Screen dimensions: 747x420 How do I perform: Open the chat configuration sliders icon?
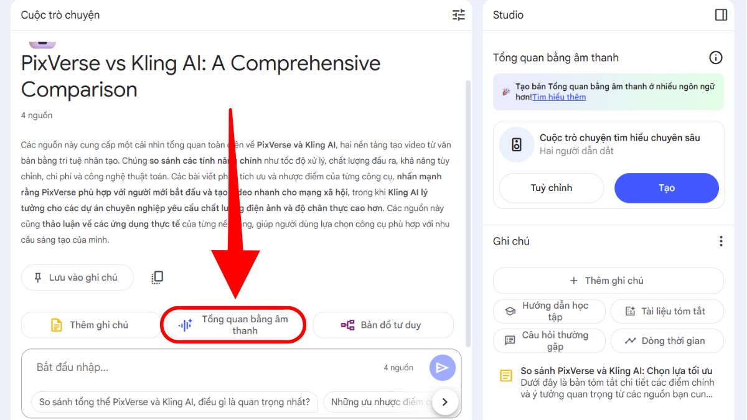pyautogui.click(x=459, y=15)
